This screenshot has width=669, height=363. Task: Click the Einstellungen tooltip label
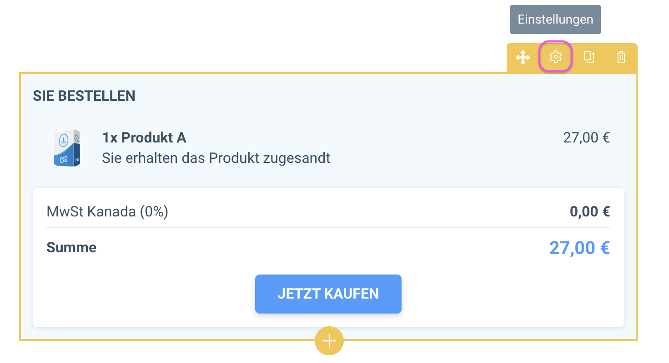tap(555, 20)
